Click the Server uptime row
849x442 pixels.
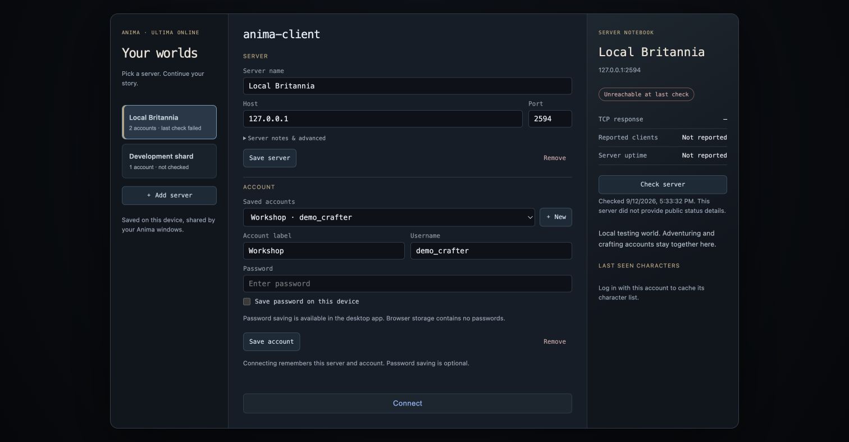point(663,156)
